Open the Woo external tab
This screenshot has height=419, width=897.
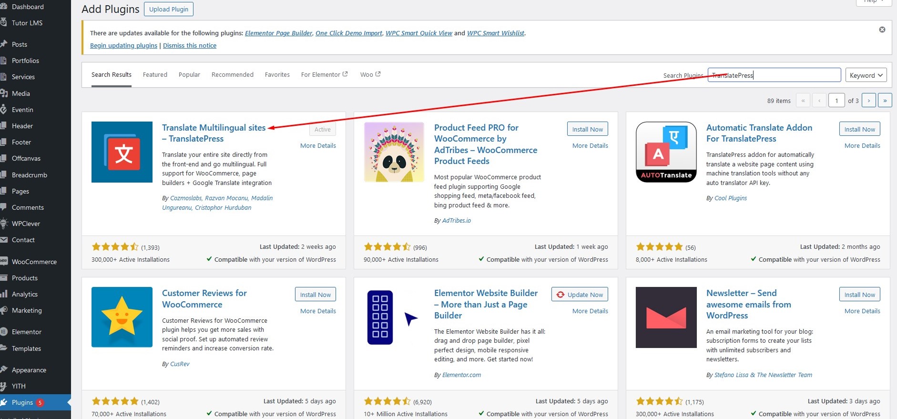pyautogui.click(x=370, y=74)
